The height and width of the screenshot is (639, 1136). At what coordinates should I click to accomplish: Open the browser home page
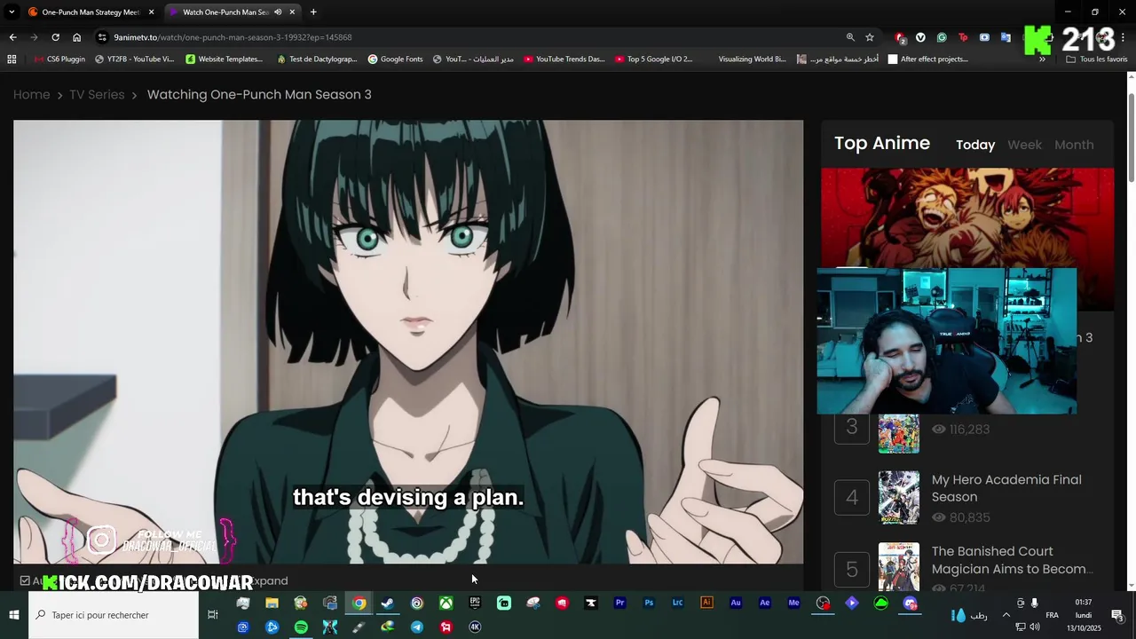pos(76,37)
